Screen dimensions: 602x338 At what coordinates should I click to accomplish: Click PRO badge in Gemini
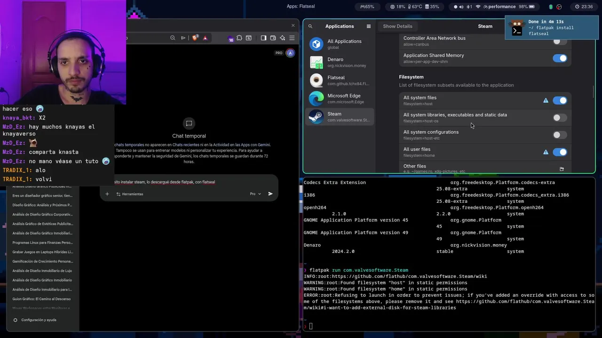pyautogui.click(x=279, y=53)
